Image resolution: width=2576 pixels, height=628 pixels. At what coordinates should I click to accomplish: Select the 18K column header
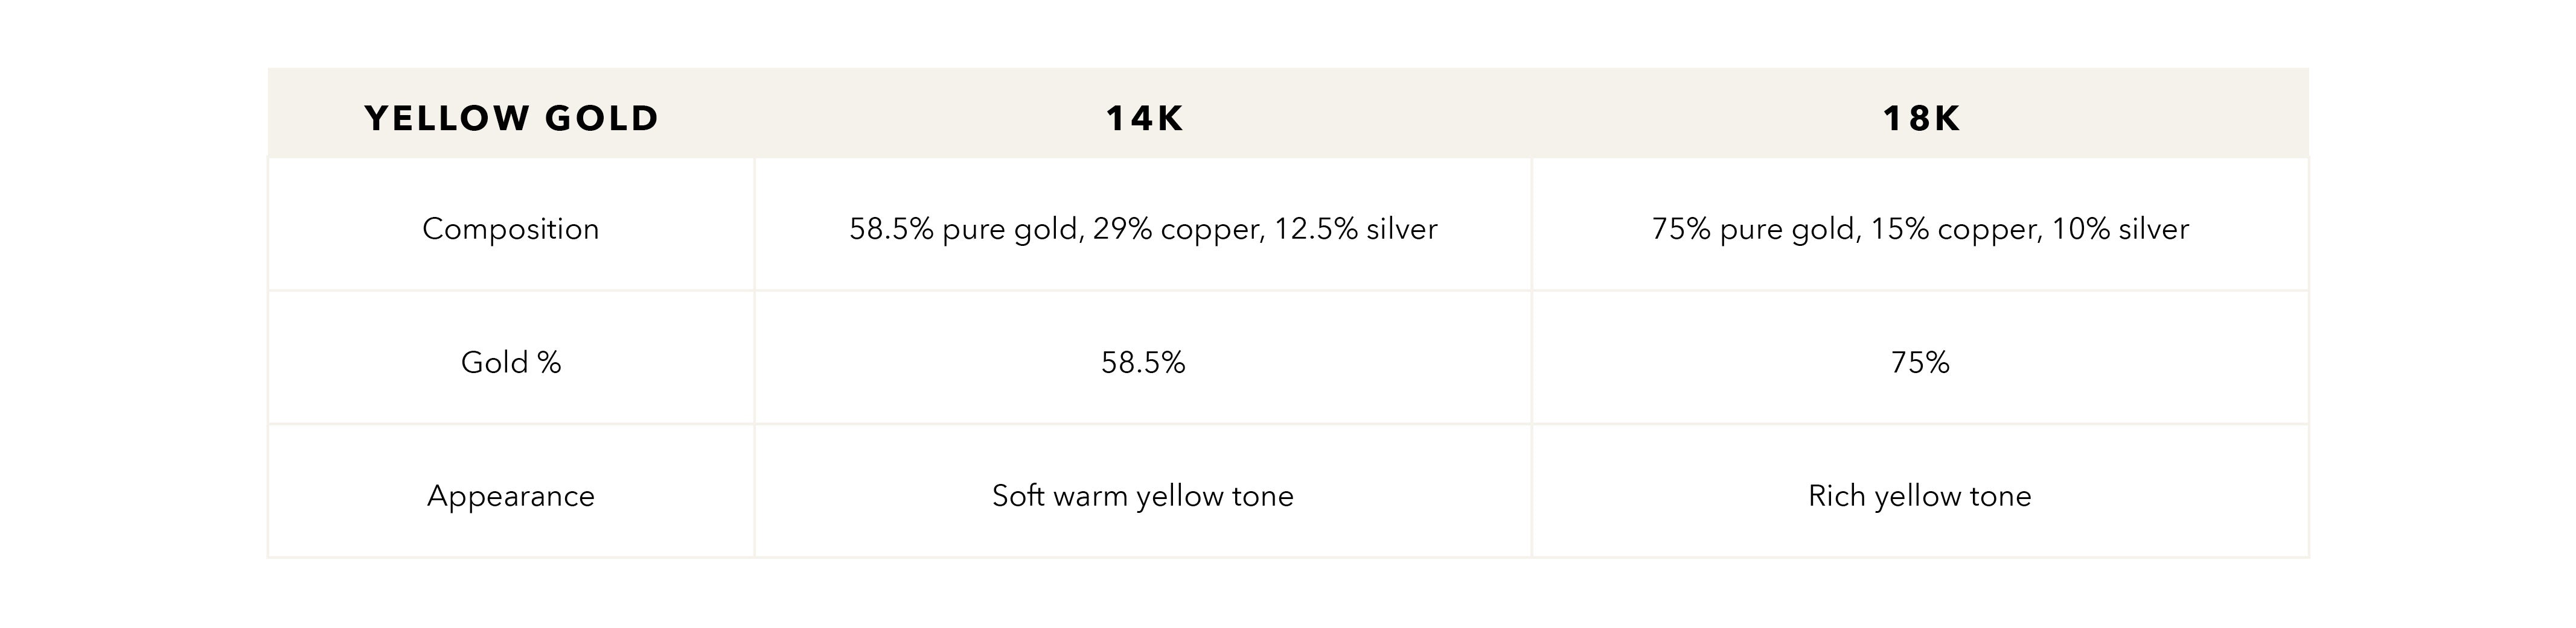point(1920,118)
